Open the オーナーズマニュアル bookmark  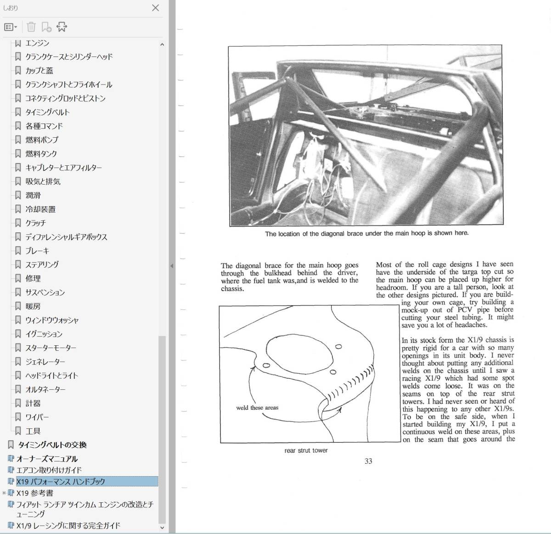(47, 459)
